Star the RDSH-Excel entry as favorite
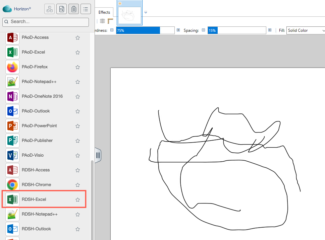The image size is (325, 240). click(x=77, y=200)
